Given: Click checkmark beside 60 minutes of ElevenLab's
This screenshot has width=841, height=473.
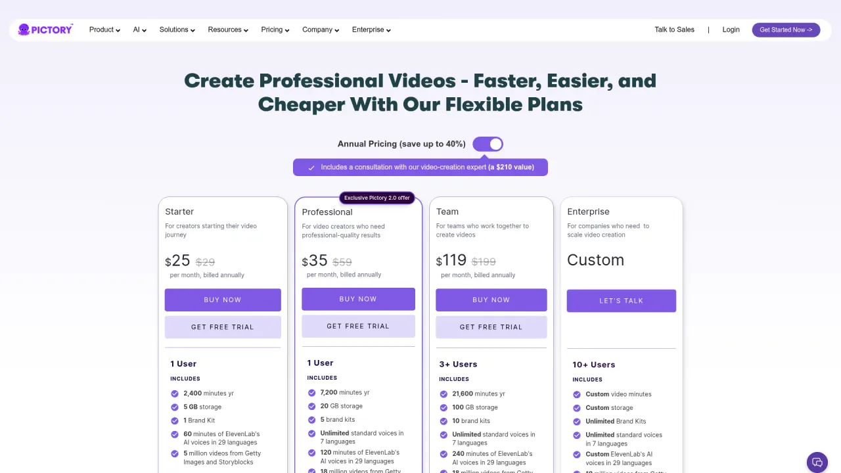Looking at the screenshot, I should pos(175,434).
